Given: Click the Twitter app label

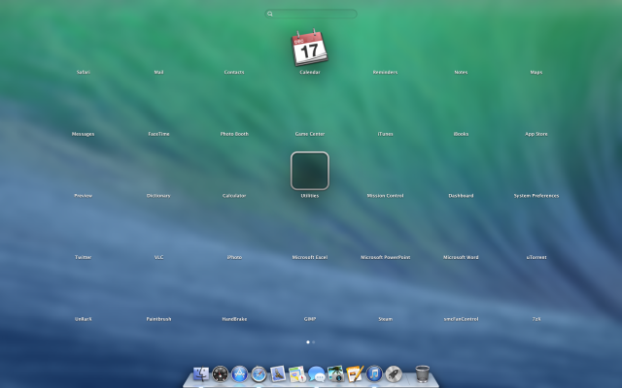Looking at the screenshot, I should (83, 257).
